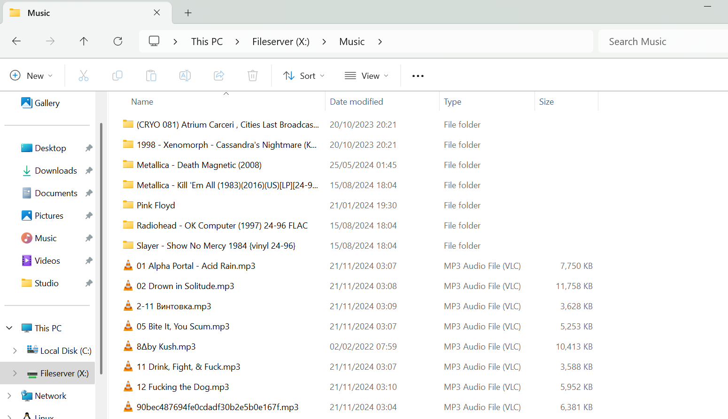Click the Delete trash can icon
This screenshot has width=728, height=419.
(253, 76)
